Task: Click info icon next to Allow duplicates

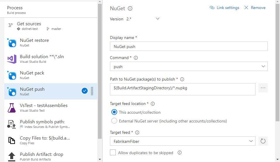Action: 180,153
